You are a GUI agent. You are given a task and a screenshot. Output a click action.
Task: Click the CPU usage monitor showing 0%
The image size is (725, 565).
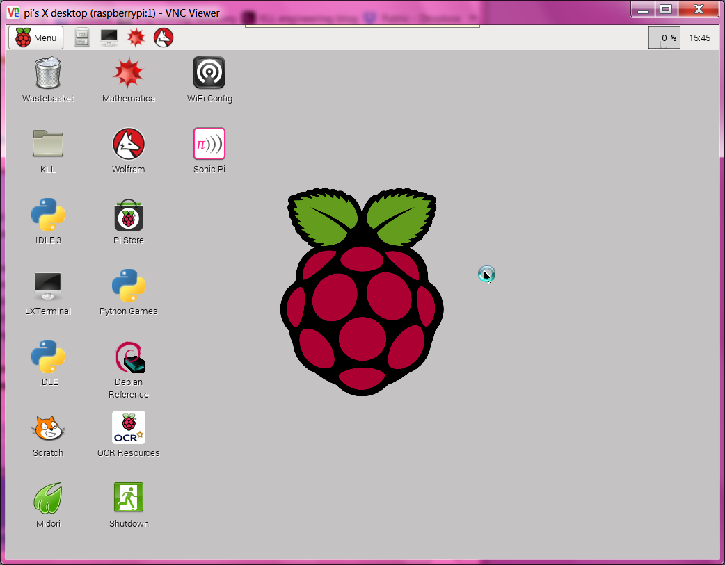coord(664,38)
